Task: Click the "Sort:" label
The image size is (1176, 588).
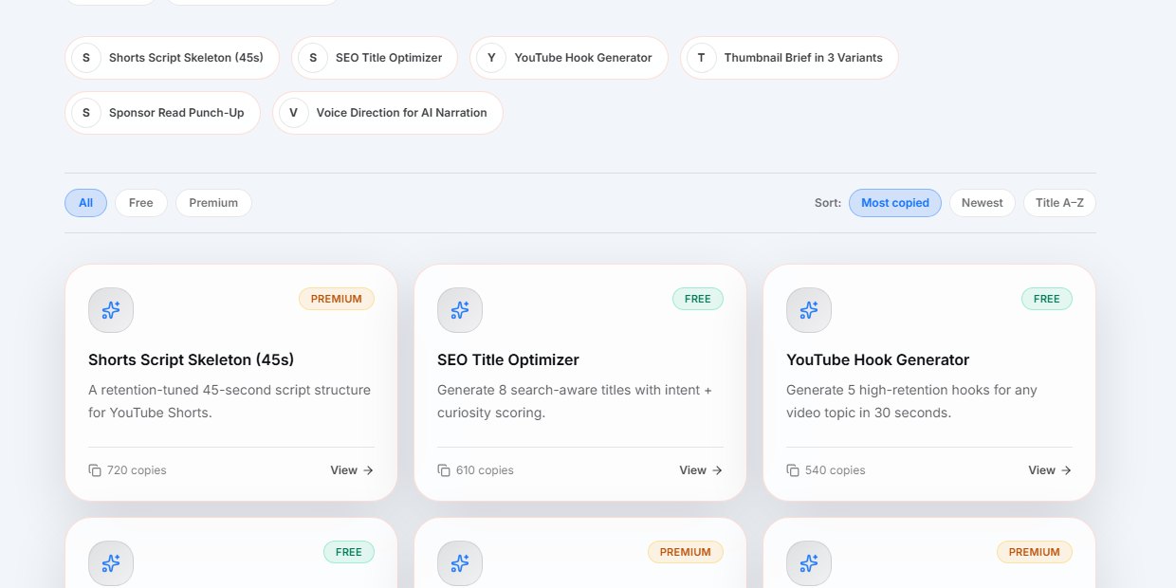Action: click(x=828, y=203)
